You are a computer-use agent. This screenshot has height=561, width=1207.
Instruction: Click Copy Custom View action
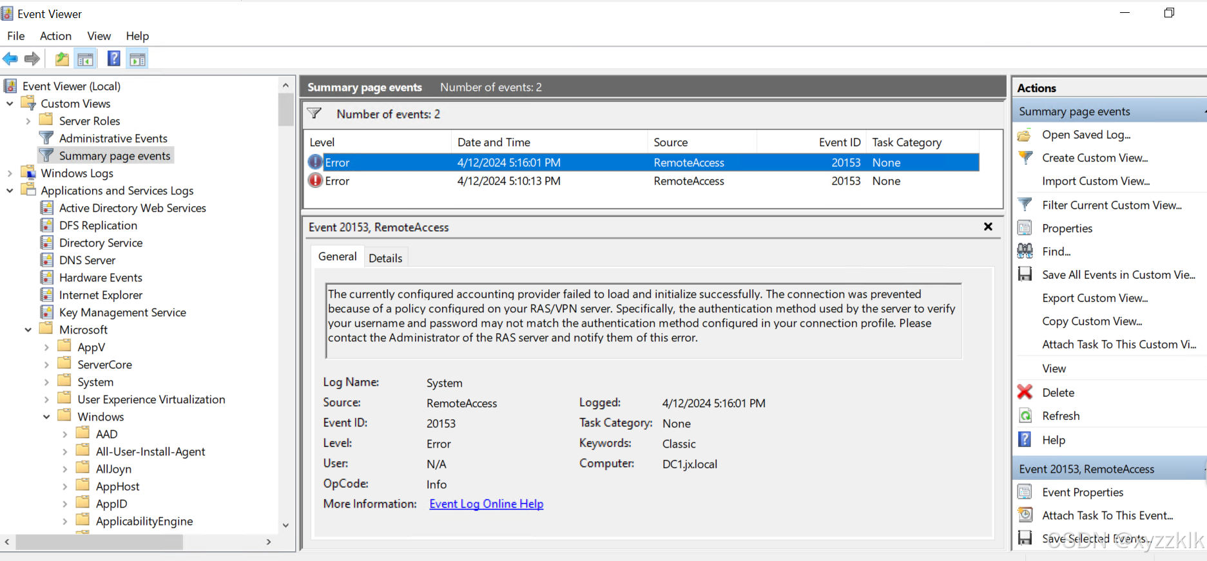tap(1092, 321)
